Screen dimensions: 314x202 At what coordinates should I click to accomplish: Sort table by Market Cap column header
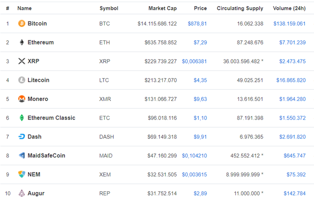click(x=163, y=8)
